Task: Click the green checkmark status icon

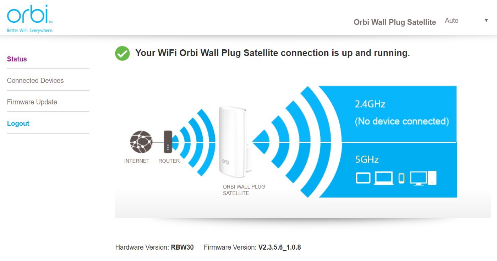Action: tap(122, 53)
